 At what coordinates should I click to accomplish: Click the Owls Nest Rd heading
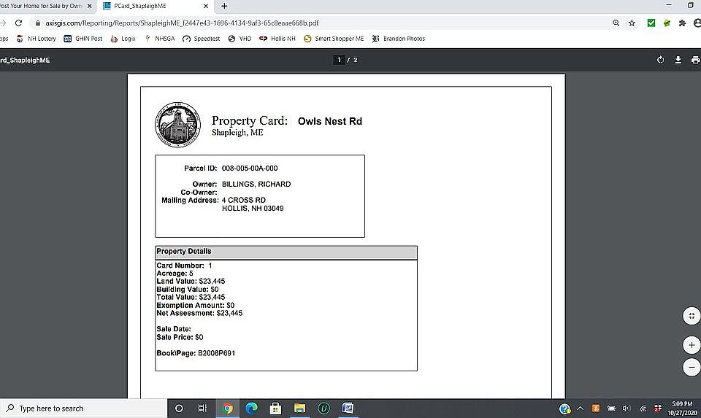pos(330,121)
